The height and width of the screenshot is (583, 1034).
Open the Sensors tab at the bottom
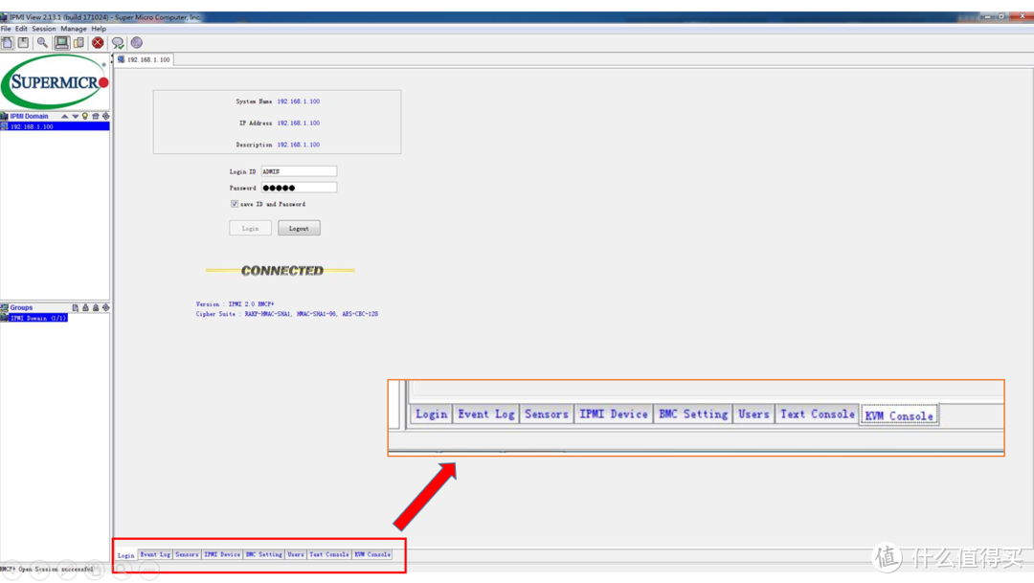(187, 554)
